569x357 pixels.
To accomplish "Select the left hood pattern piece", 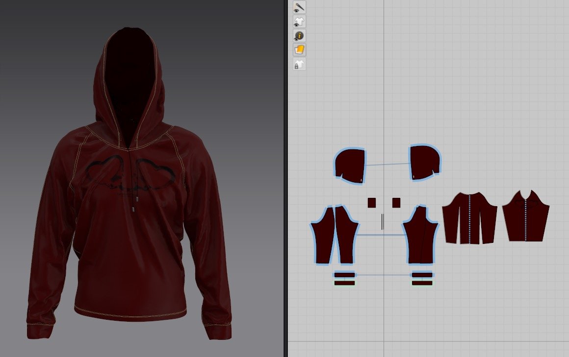I will tap(351, 166).
